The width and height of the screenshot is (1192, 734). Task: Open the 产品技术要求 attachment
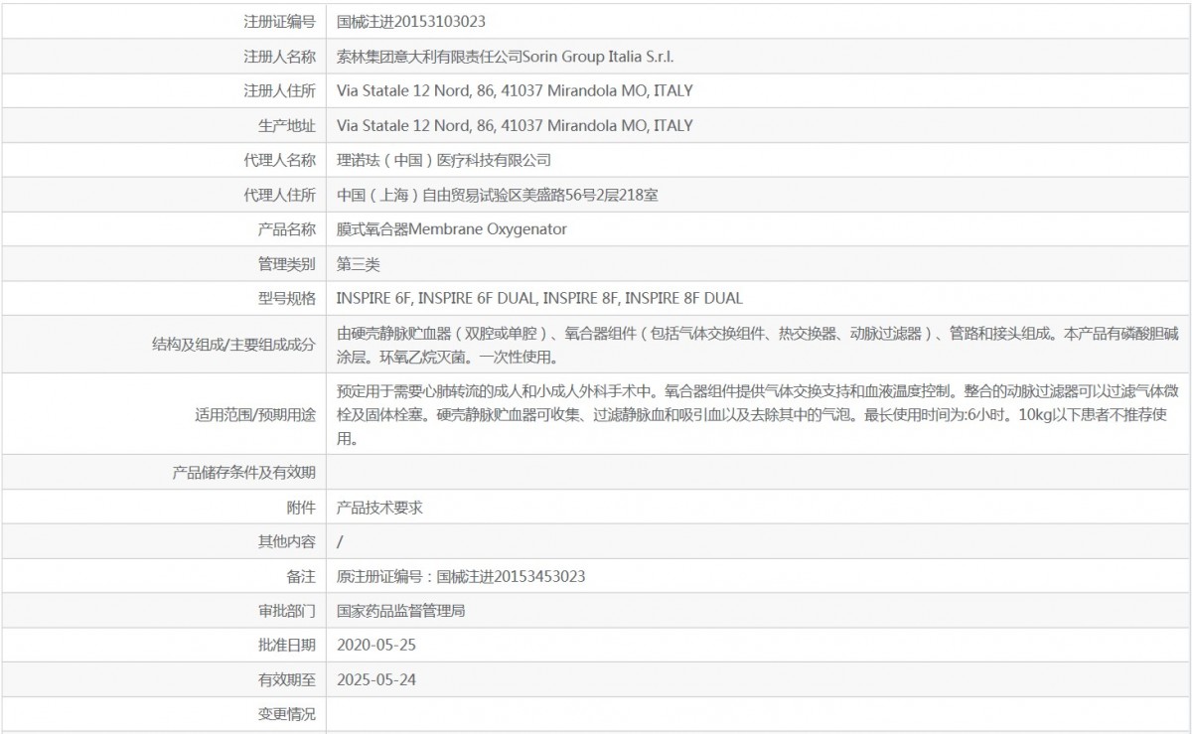pos(380,507)
